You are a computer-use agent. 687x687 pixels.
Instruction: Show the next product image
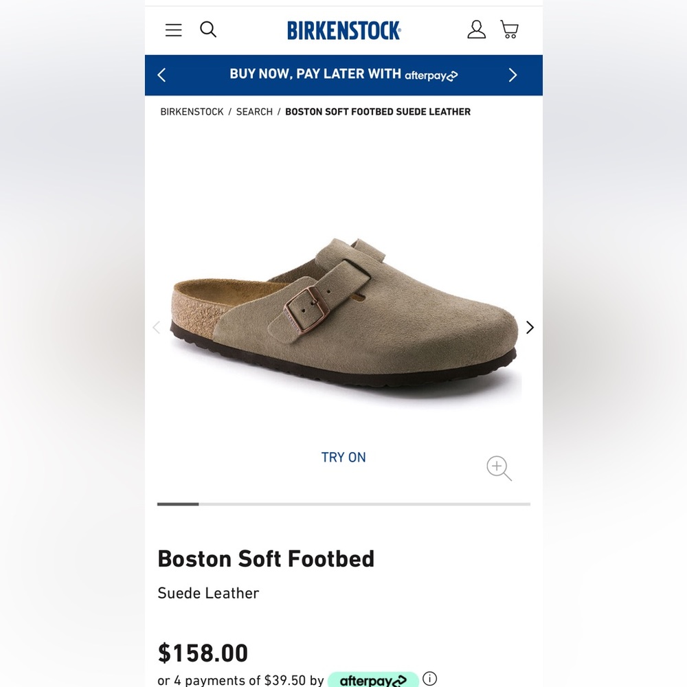point(529,327)
